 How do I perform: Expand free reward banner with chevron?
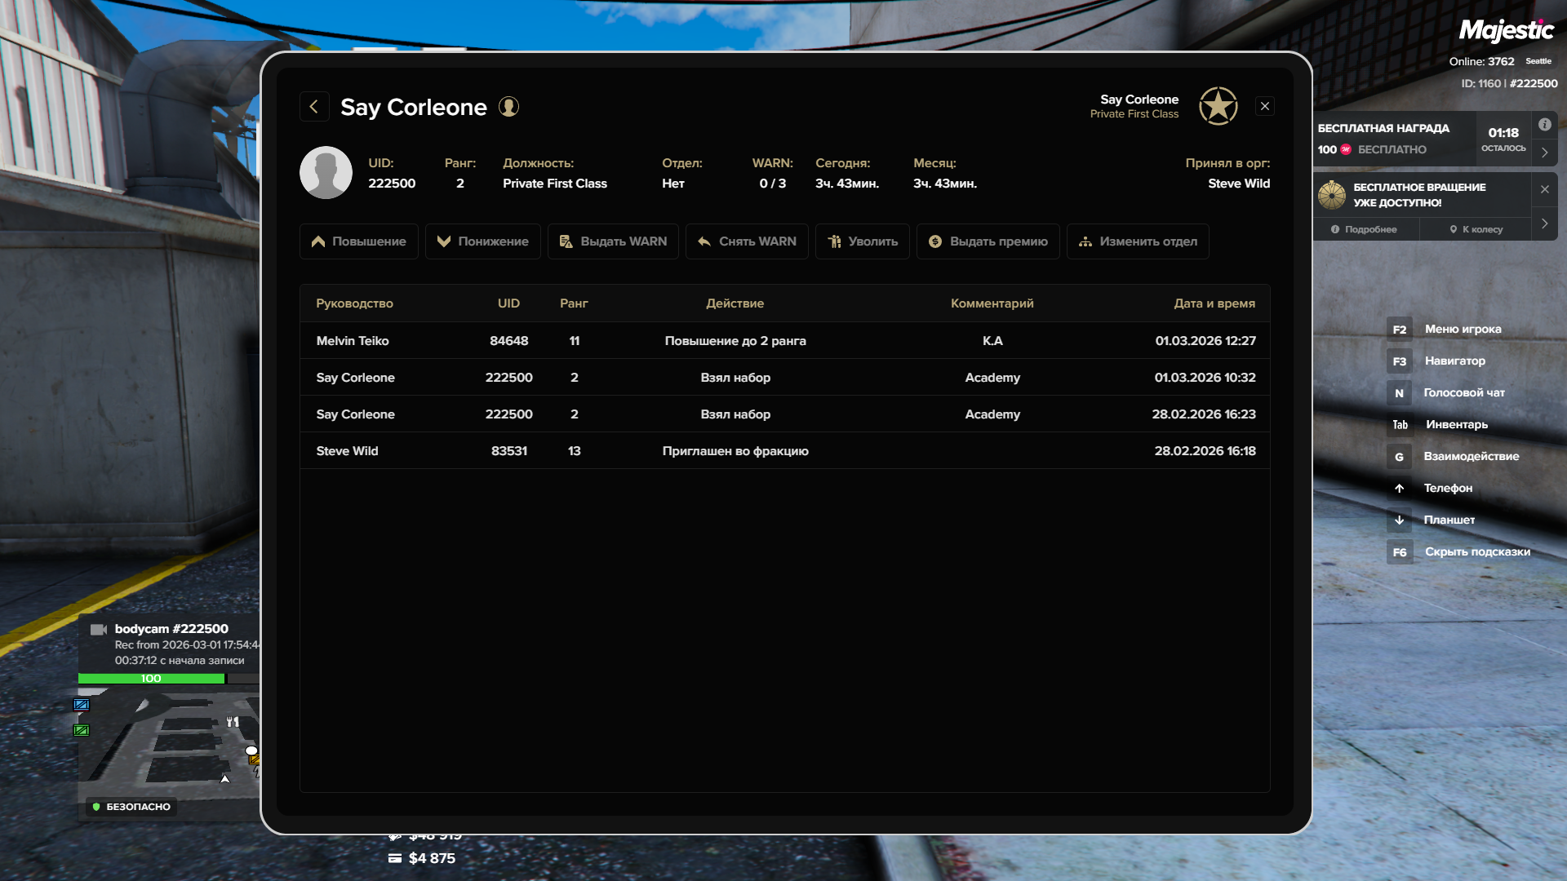[x=1544, y=153]
